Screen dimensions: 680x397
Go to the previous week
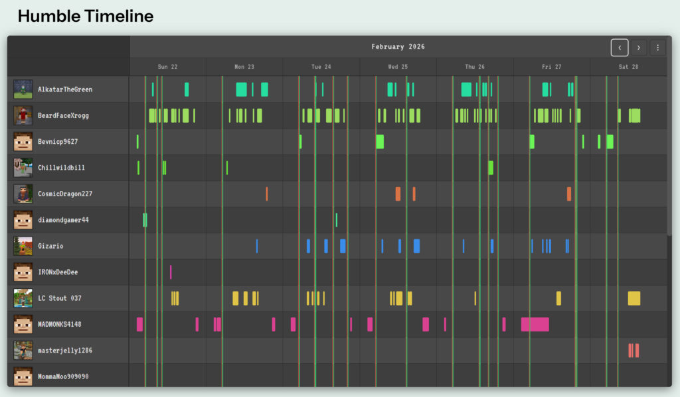620,47
